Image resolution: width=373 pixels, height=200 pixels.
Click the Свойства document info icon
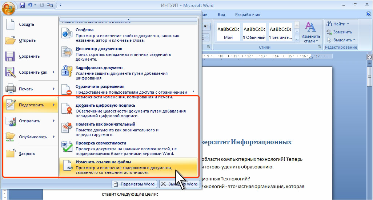point(67,33)
